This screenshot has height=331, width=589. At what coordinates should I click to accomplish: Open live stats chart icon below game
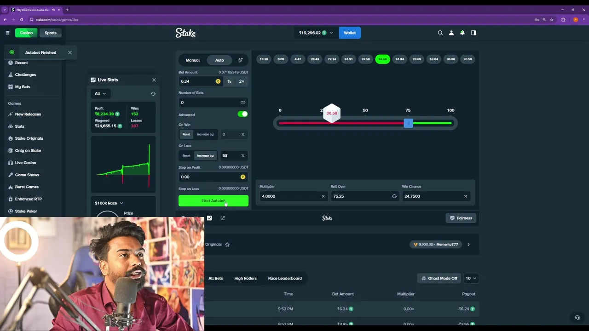click(209, 218)
